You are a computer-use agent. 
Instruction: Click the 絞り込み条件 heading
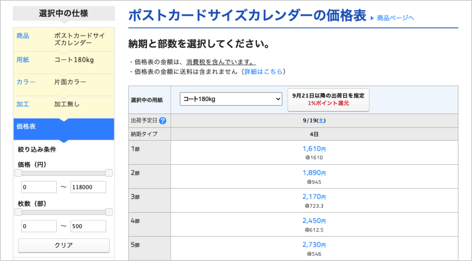click(37, 149)
